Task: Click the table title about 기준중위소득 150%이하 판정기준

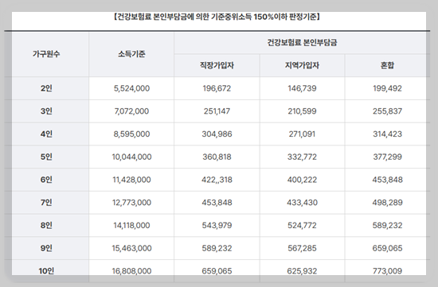Action: (217, 17)
